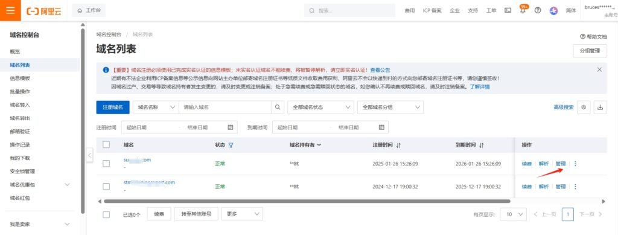
Task: Open the 工作台 workbench button
Action: coord(89,10)
